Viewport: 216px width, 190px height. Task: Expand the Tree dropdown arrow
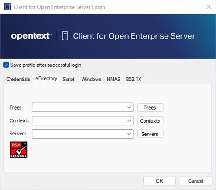coord(129,108)
